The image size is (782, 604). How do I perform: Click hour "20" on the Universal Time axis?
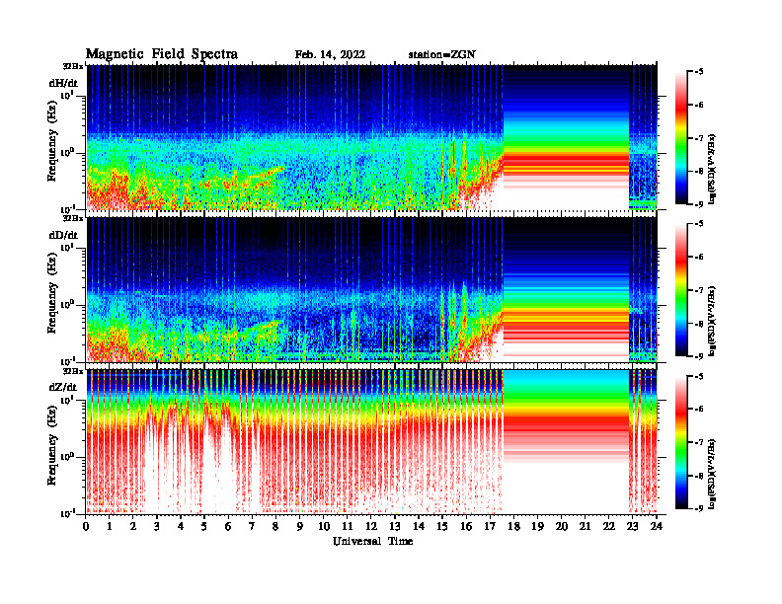pyautogui.click(x=562, y=526)
